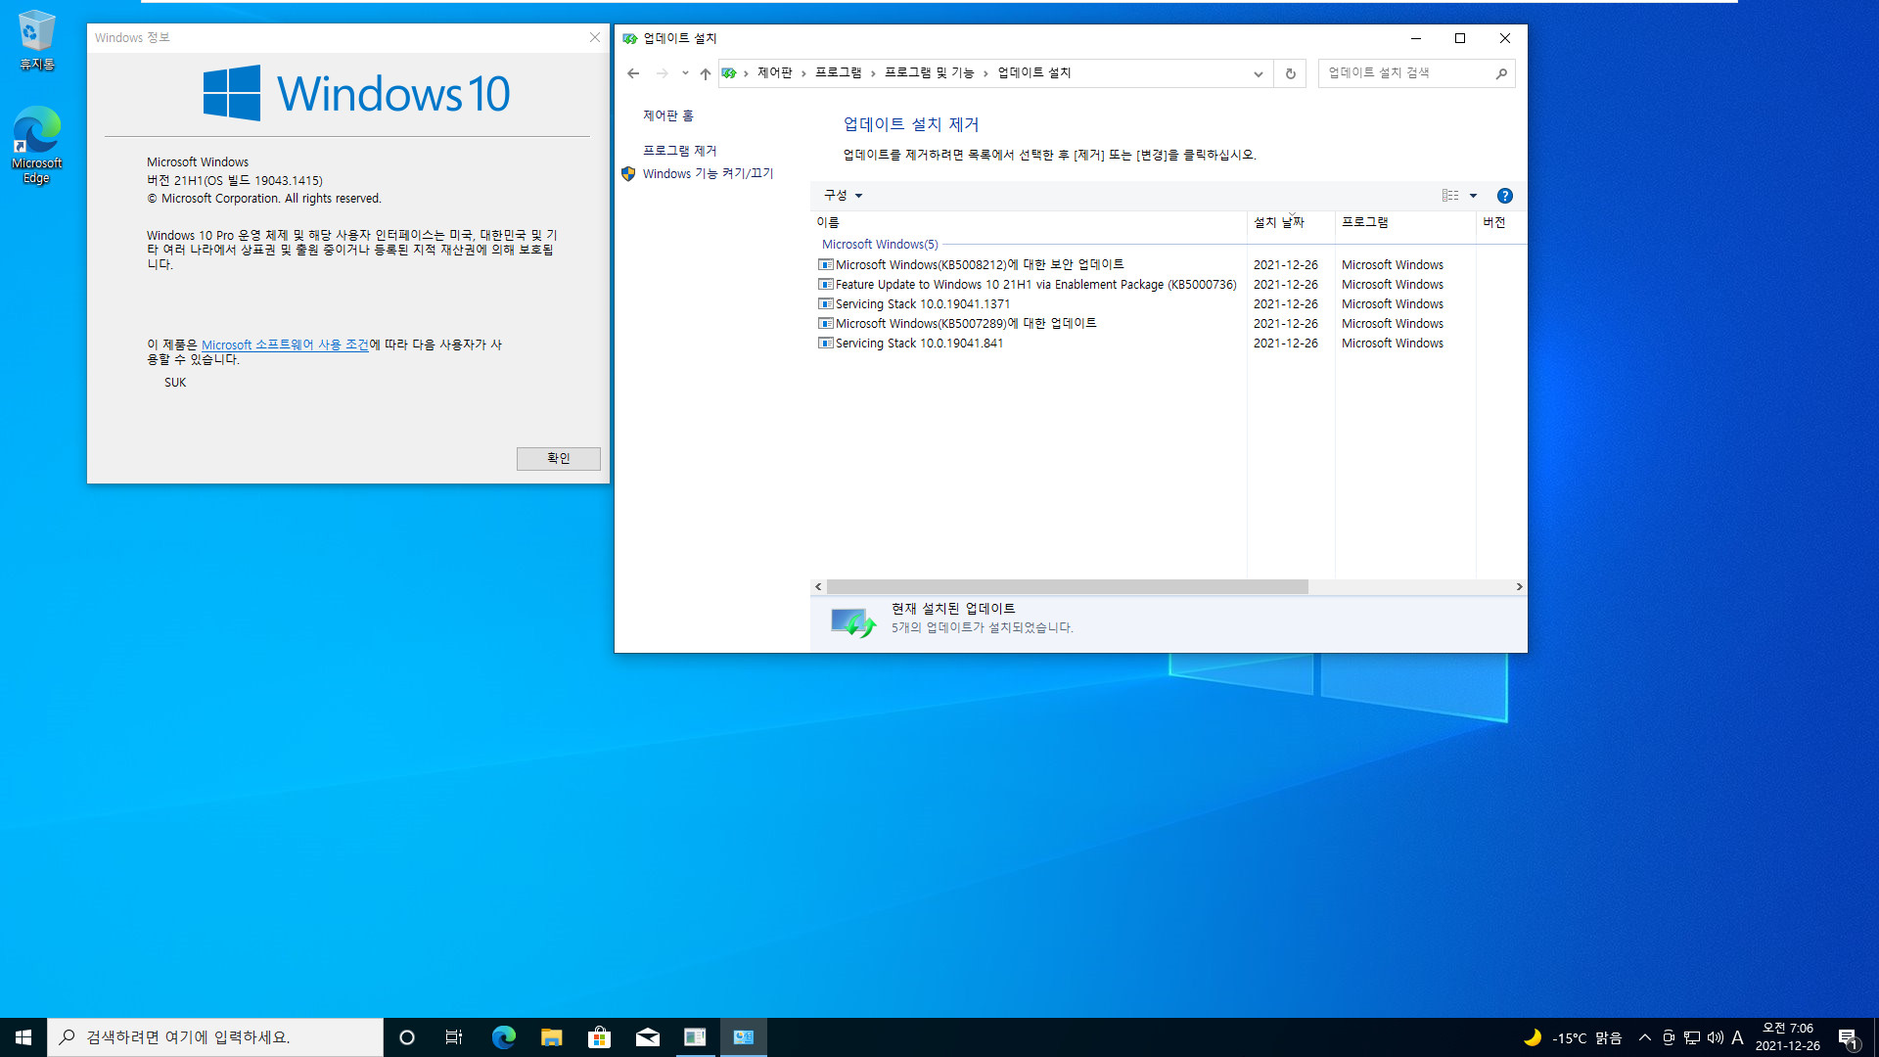
Task: Close the Windows 정보 dialog
Action: [594, 38]
